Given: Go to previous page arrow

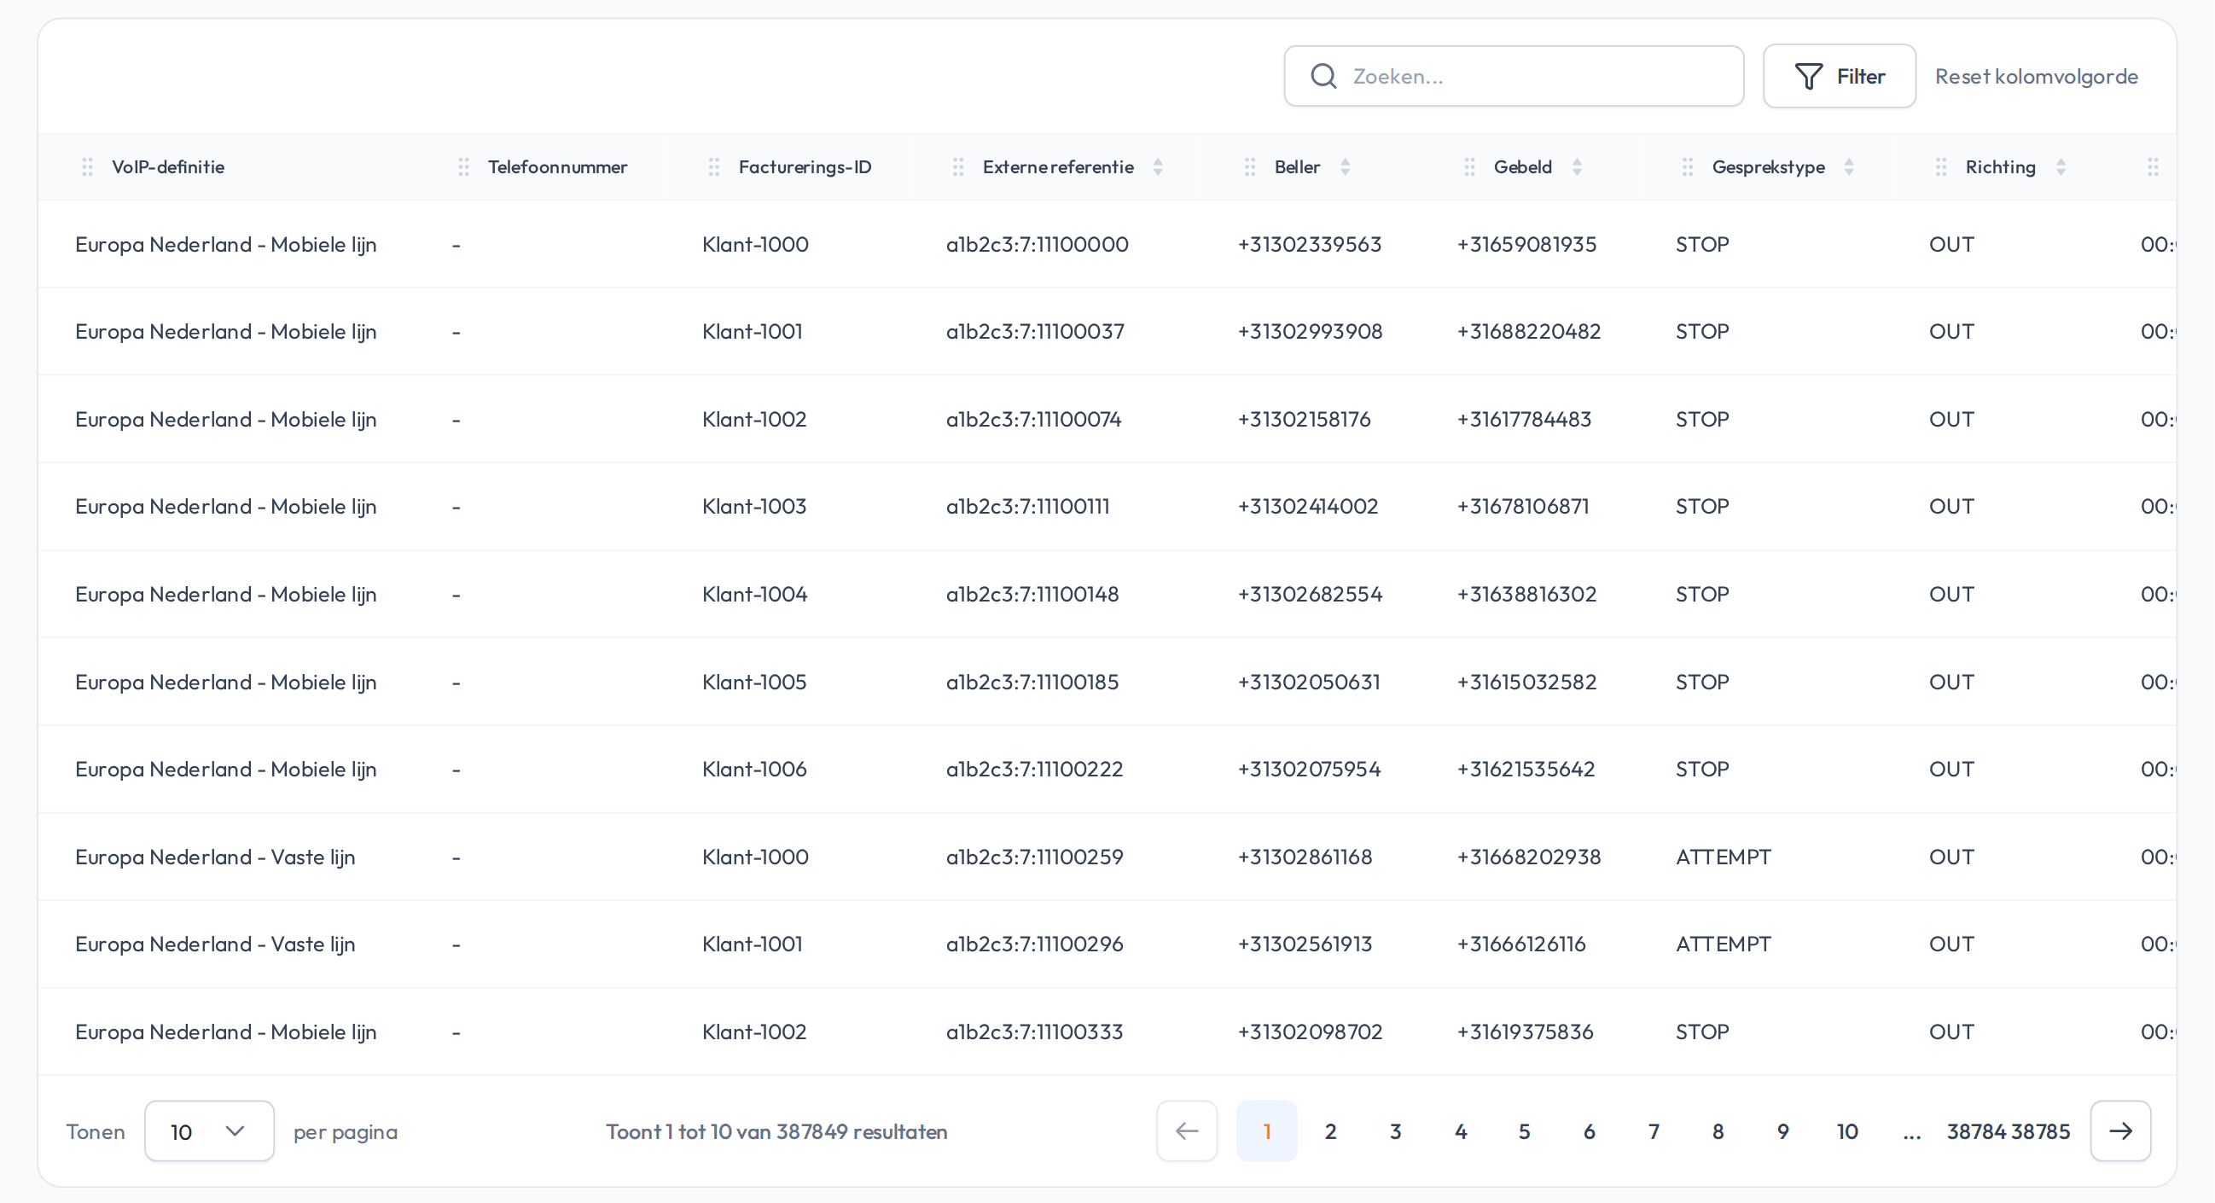Looking at the screenshot, I should 1187,1130.
